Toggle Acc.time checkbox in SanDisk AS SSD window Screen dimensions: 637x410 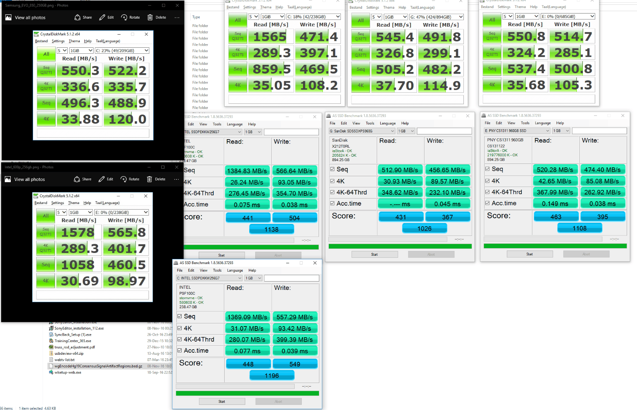[x=332, y=203]
